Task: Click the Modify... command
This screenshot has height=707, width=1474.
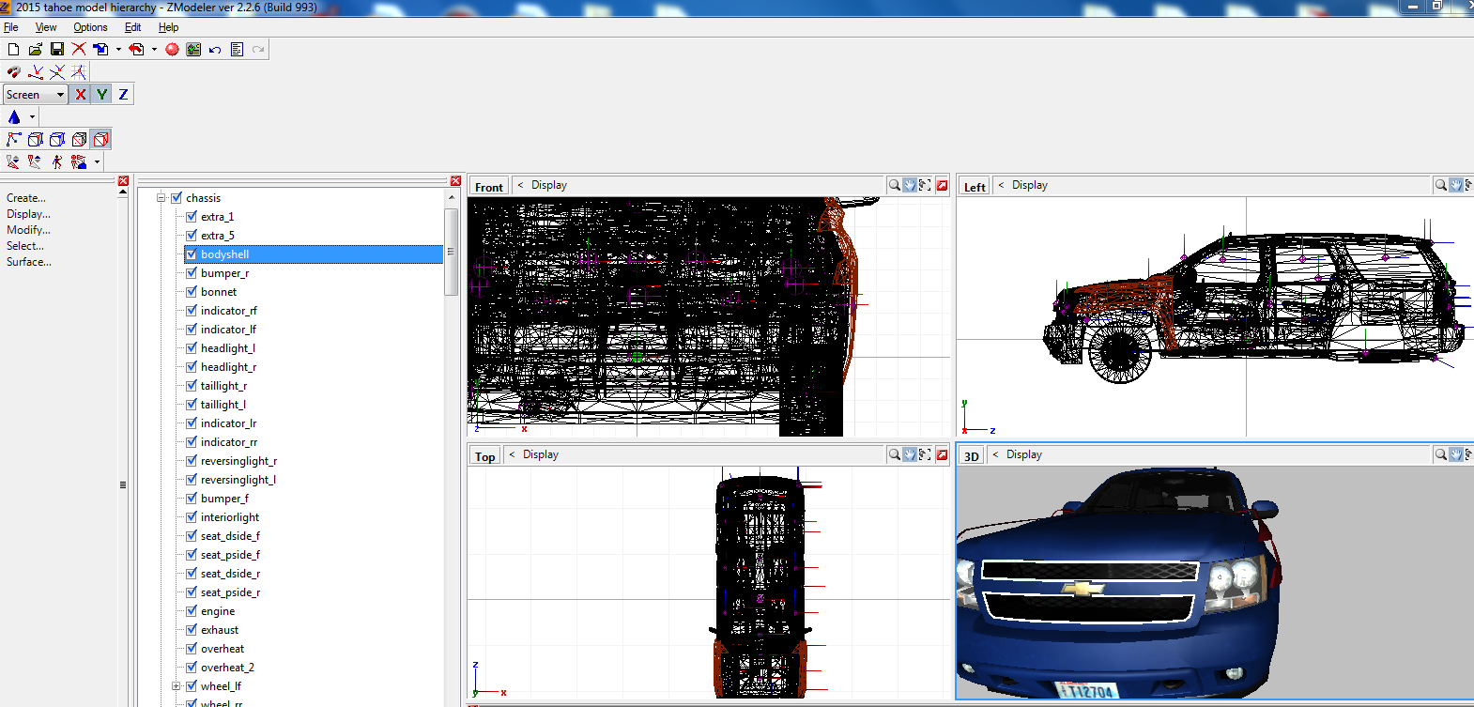Action: tap(28, 230)
